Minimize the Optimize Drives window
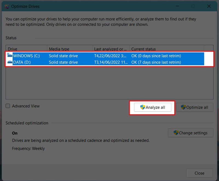The height and width of the screenshot is (181, 219). 177,6
